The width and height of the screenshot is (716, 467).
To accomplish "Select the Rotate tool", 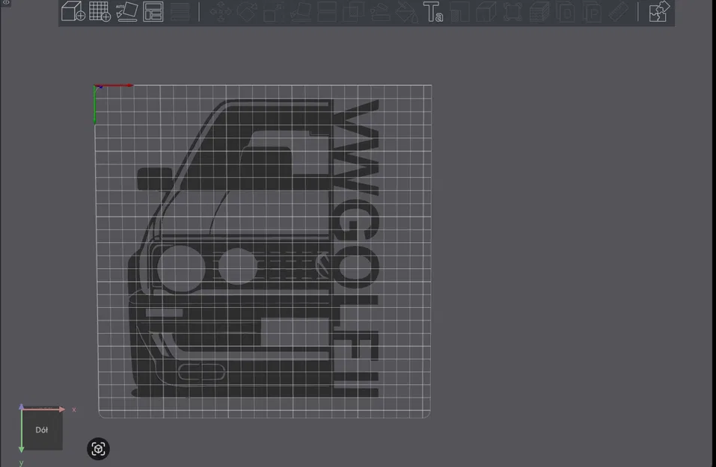I will pyautogui.click(x=248, y=13).
